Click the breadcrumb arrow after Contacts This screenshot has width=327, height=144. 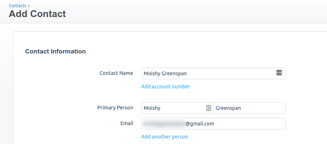pos(29,6)
